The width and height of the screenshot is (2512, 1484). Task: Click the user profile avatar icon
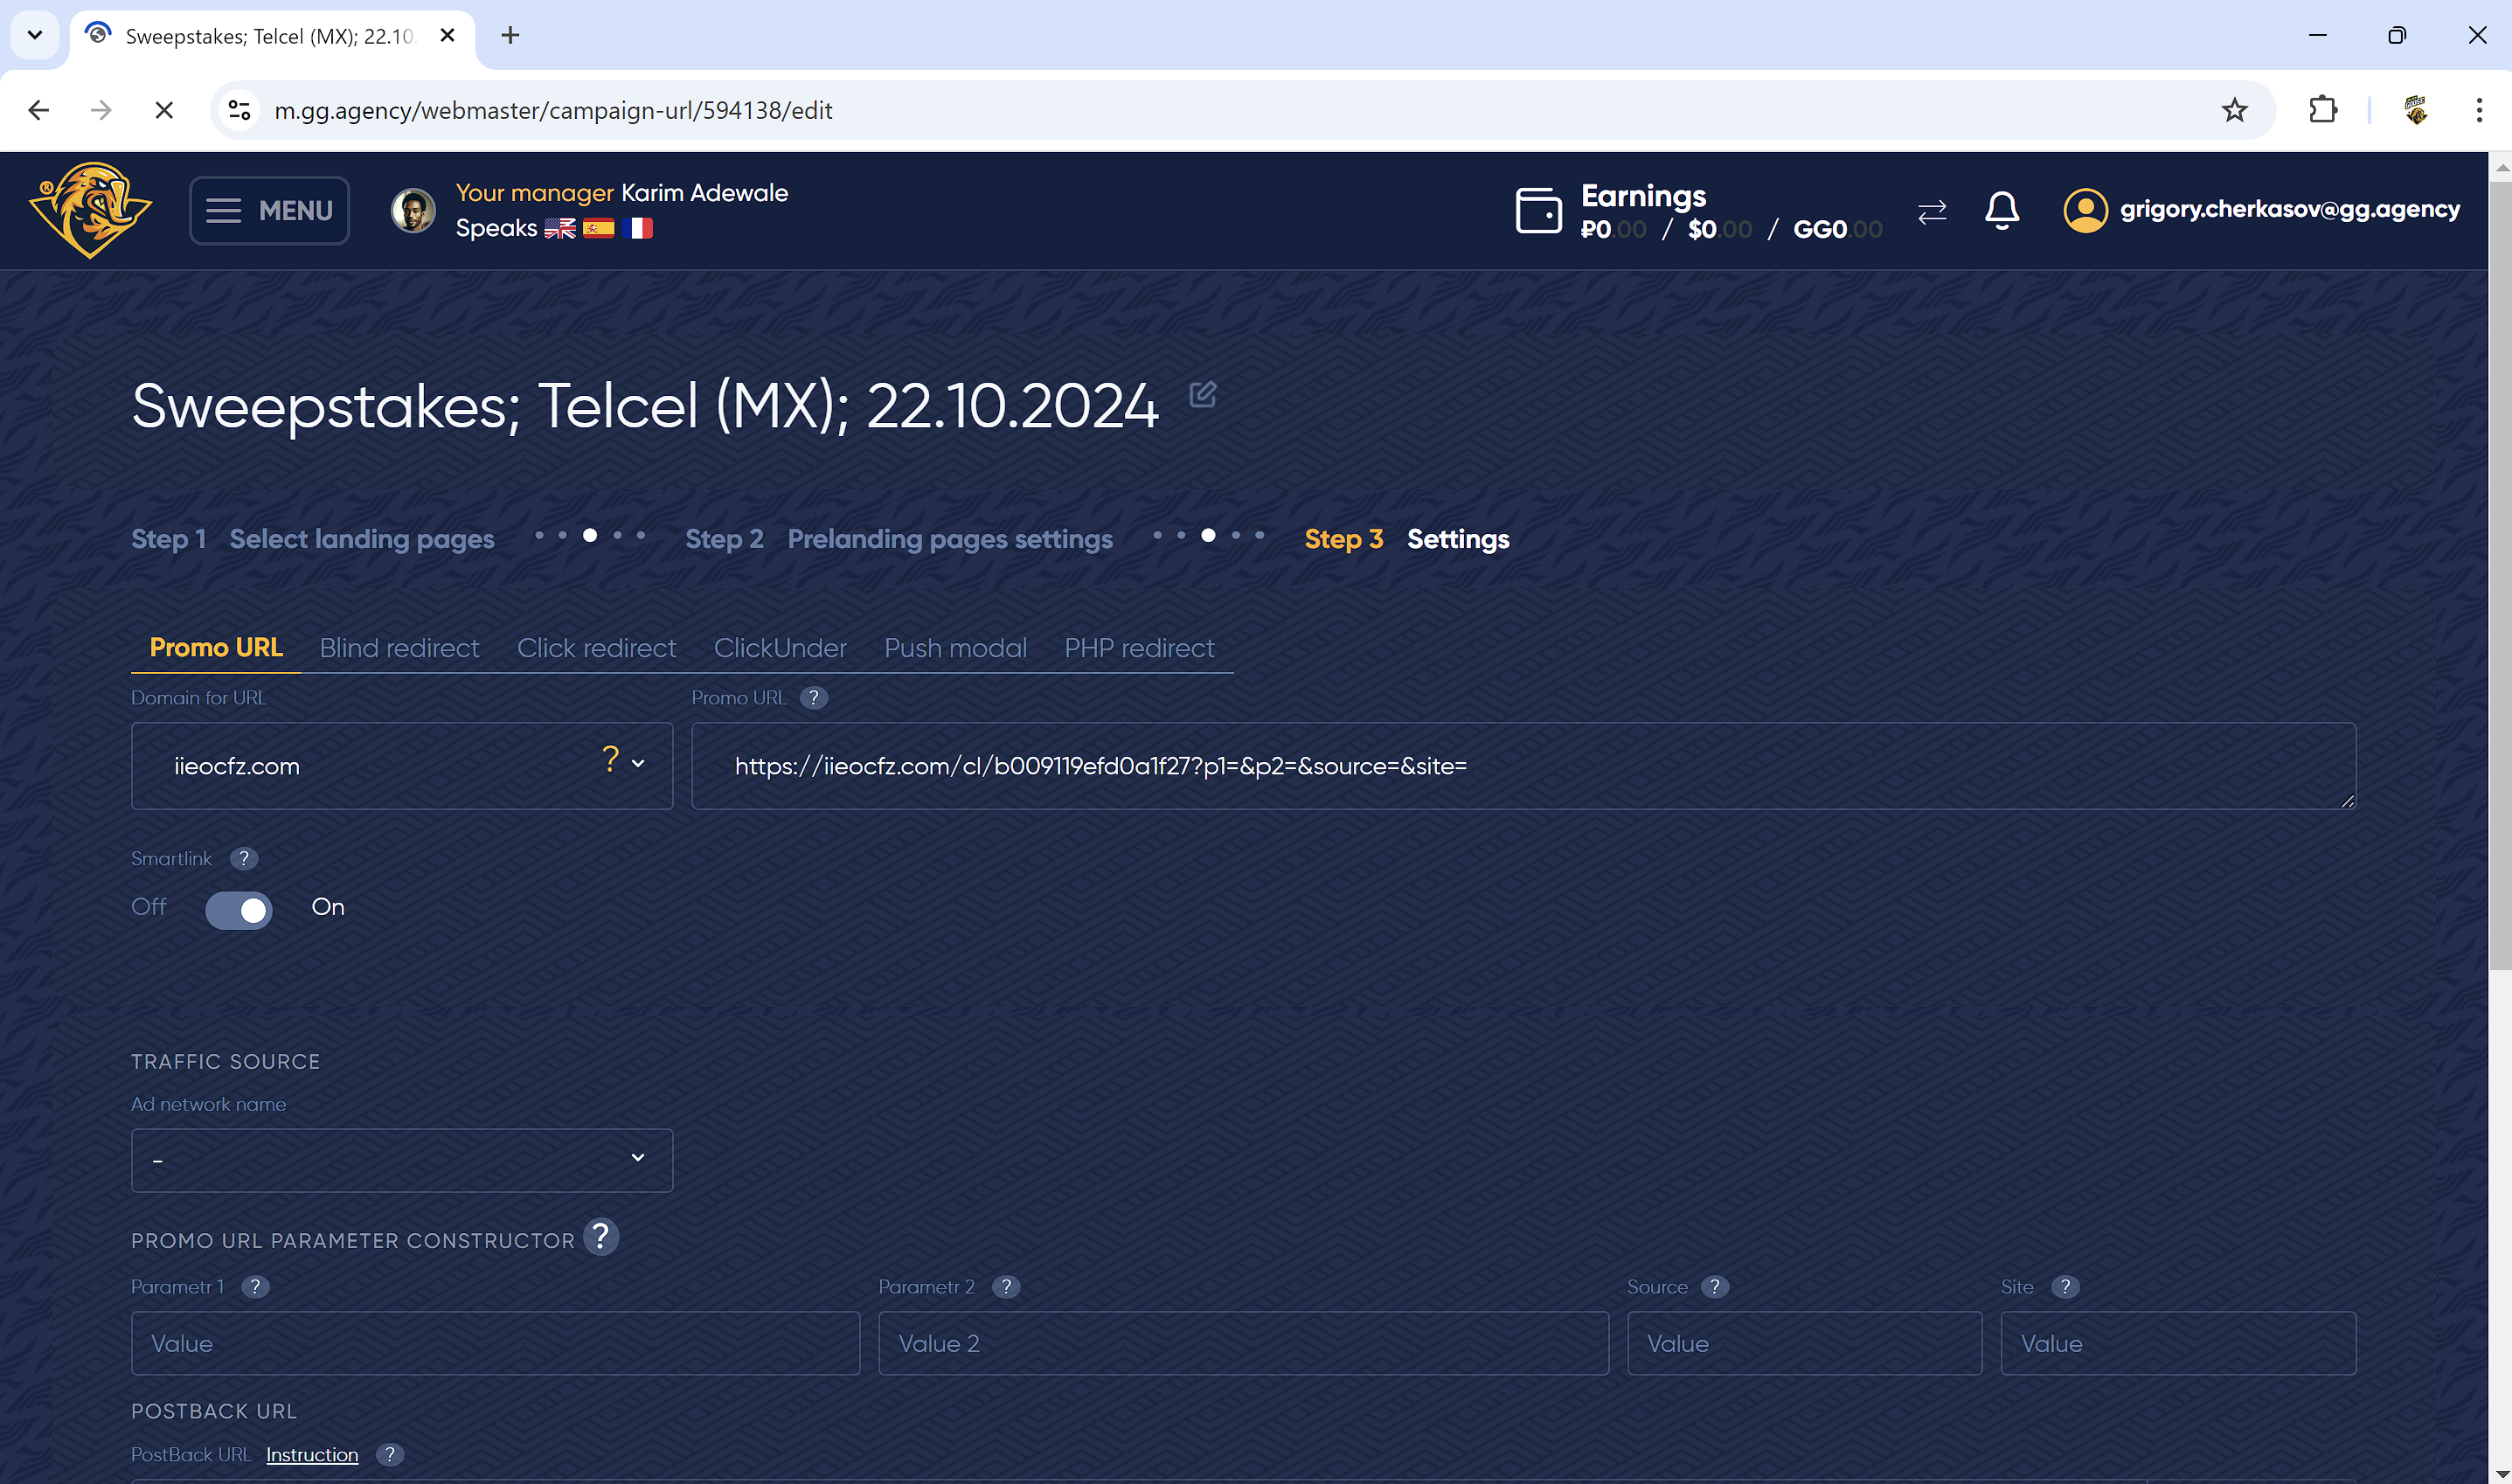[2085, 210]
